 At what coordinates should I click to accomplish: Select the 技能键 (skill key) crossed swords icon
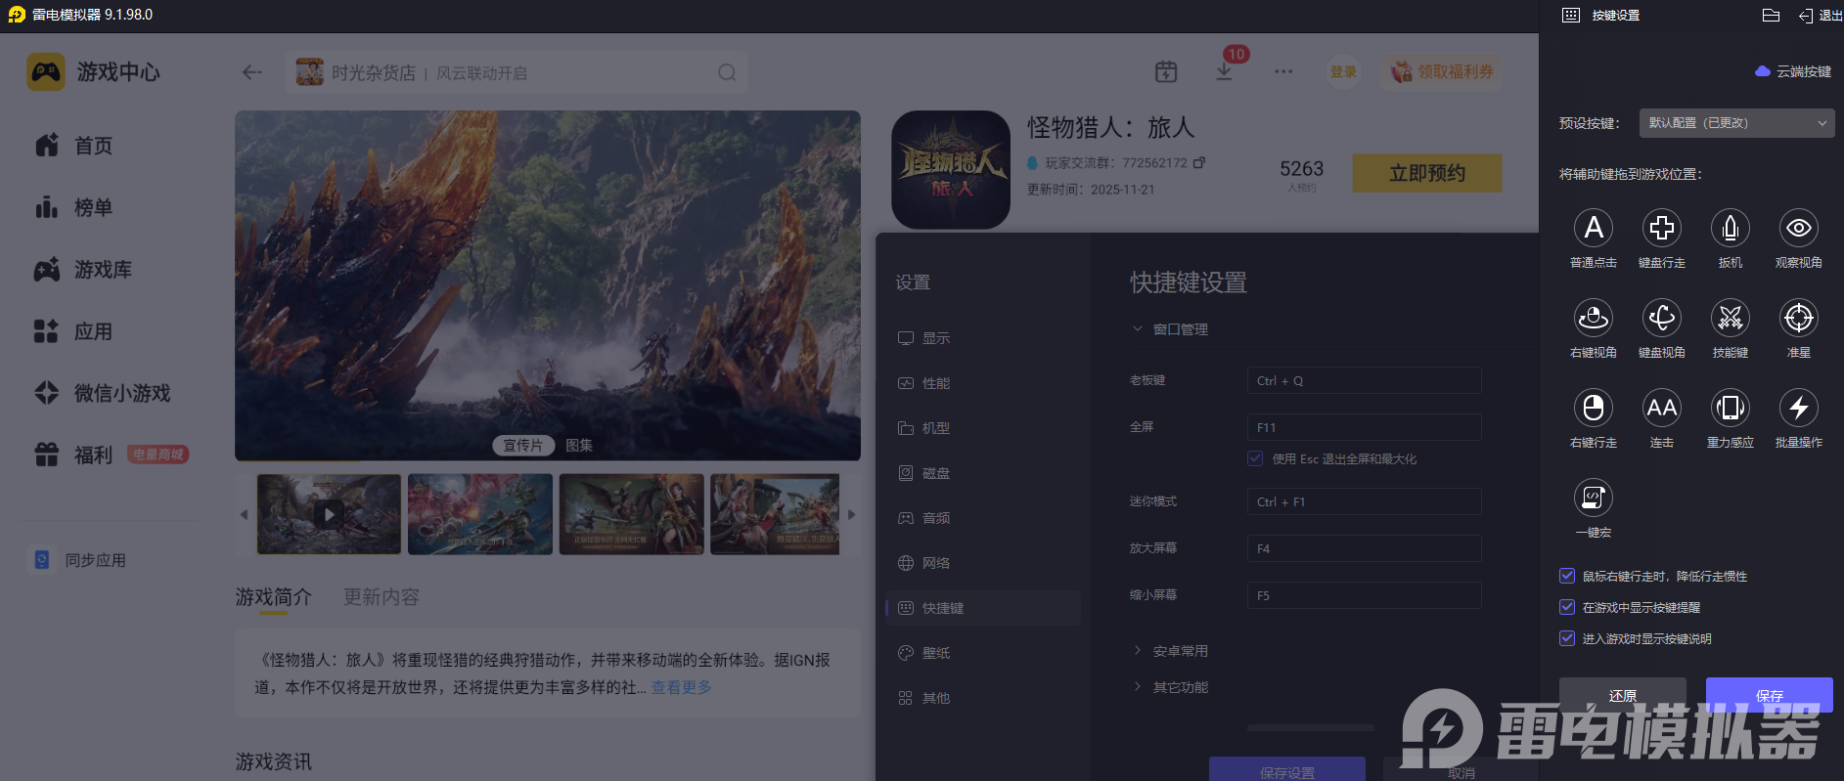tap(1731, 318)
